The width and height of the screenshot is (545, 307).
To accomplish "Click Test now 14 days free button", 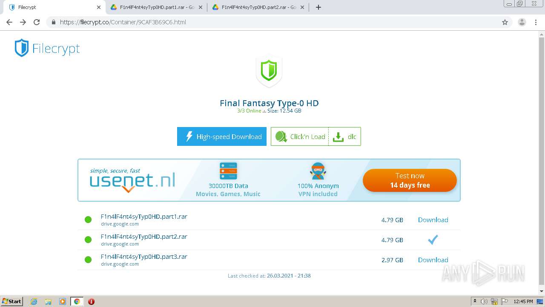I will click(x=410, y=180).
